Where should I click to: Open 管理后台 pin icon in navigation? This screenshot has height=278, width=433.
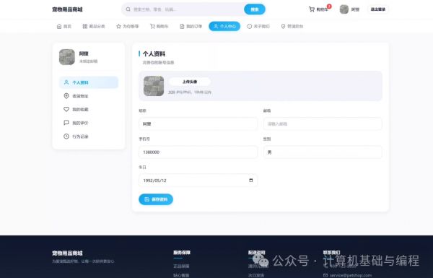click(x=283, y=26)
